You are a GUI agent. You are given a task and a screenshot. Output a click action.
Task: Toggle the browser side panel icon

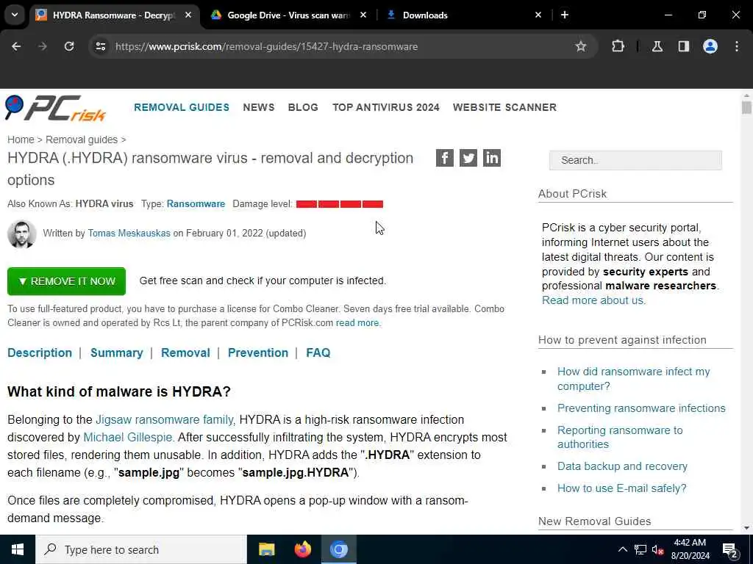[684, 46]
